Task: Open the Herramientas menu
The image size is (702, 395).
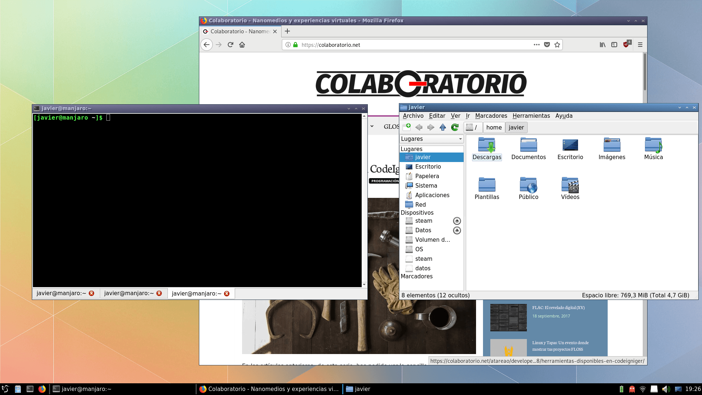Action: coord(531,116)
